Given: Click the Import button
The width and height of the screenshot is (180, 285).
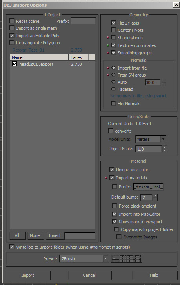Looking at the screenshot, I should (x=28, y=275).
